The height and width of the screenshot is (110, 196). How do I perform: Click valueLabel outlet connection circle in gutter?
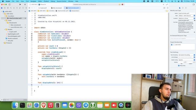click(x=32, y=38)
